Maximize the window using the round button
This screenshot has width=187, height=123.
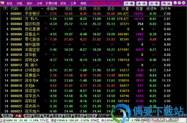tap(179, 3)
